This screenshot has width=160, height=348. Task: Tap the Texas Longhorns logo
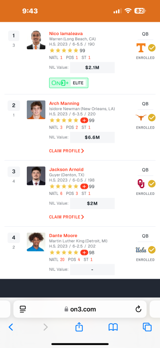141,117
